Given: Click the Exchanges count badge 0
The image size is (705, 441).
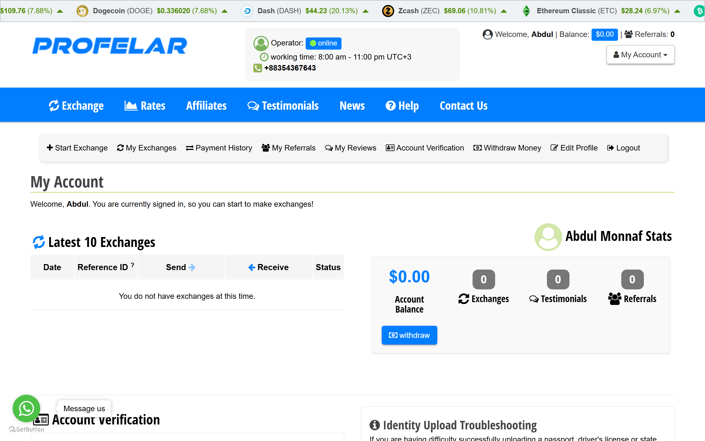Looking at the screenshot, I should click(x=484, y=279).
